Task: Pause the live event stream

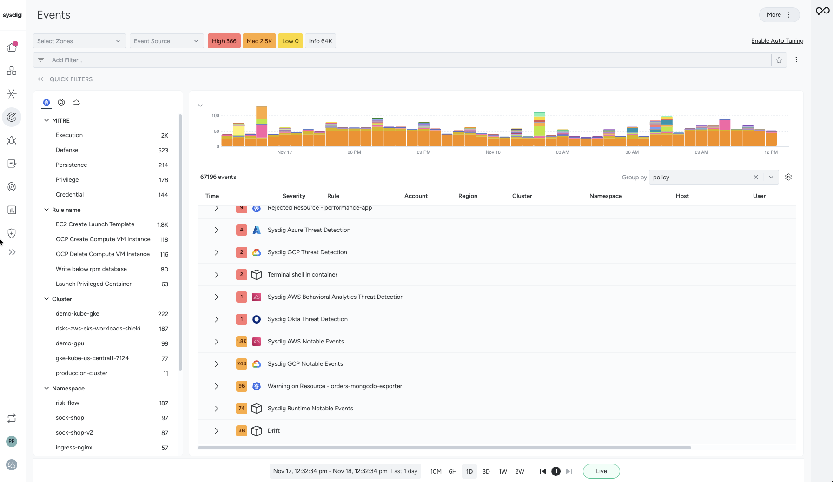Action: [556, 471]
